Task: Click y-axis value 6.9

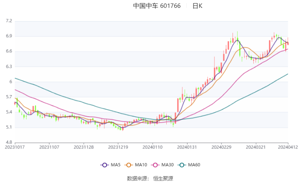Action: (x=9, y=36)
